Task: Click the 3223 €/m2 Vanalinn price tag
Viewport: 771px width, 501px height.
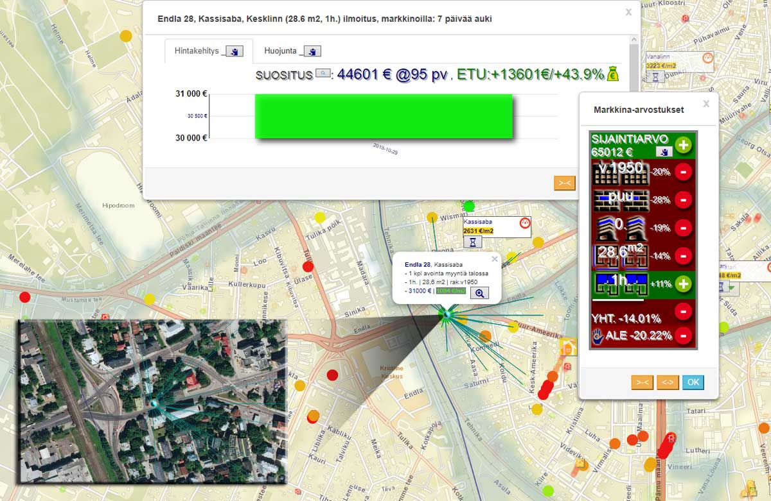Action: (661, 66)
